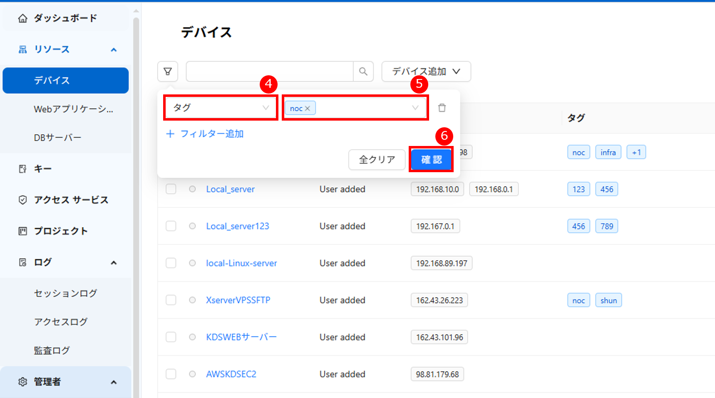The height and width of the screenshot is (398, 715).
Task: Open the デバイス追加 dropdown
Action: [x=426, y=72]
